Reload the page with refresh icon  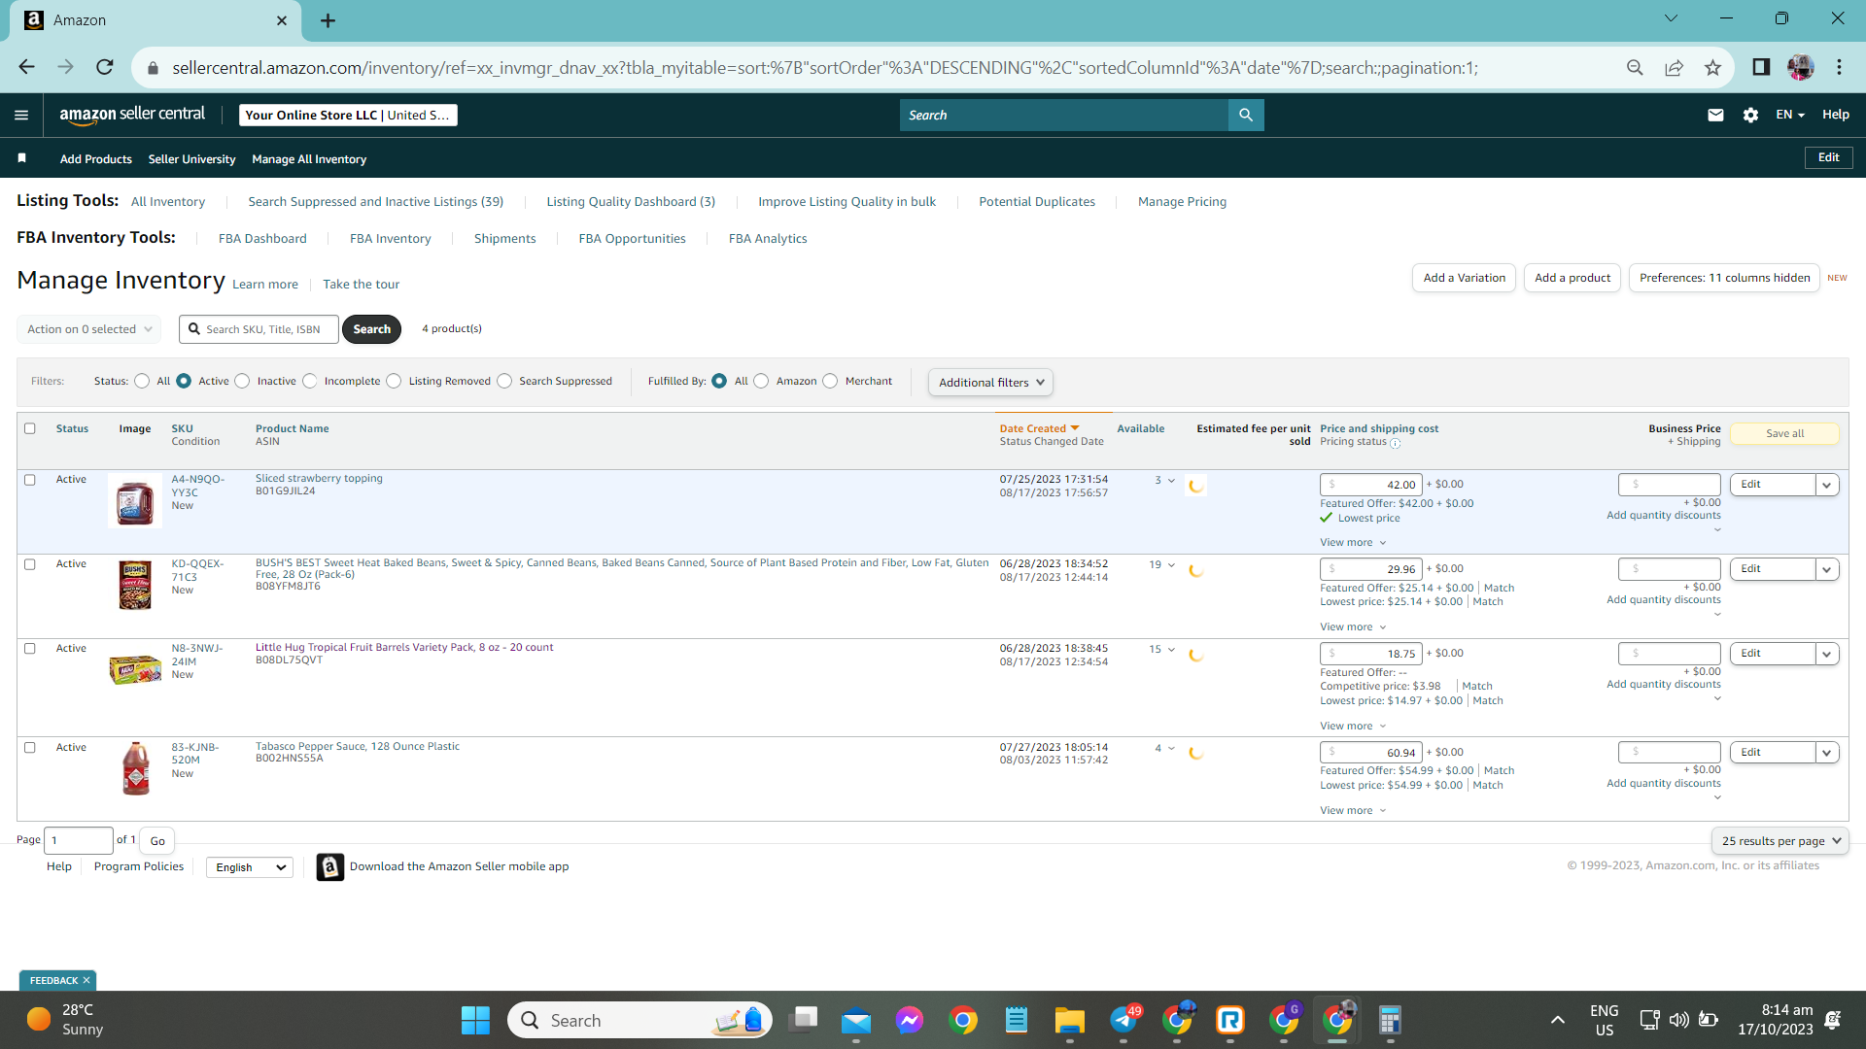click(x=105, y=67)
